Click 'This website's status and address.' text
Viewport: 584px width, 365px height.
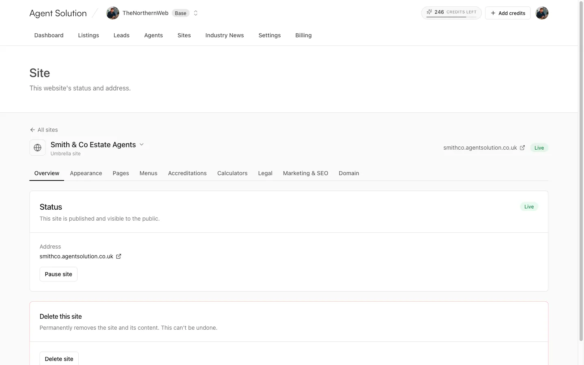(x=80, y=88)
